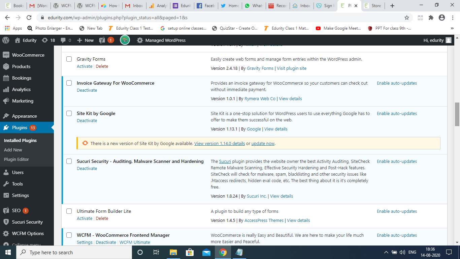Open a new browser tab with plus
The width and height of the screenshot is (460, 259).
click(392, 6)
